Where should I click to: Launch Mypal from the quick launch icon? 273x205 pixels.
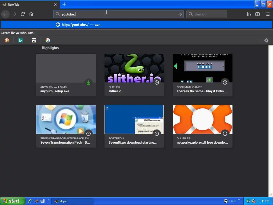click(x=36, y=201)
